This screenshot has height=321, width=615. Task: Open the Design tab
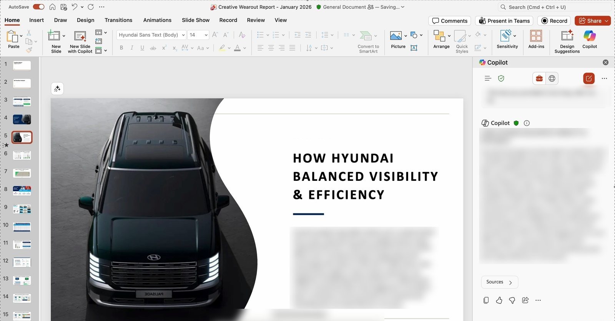pyautogui.click(x=85, y=20)
